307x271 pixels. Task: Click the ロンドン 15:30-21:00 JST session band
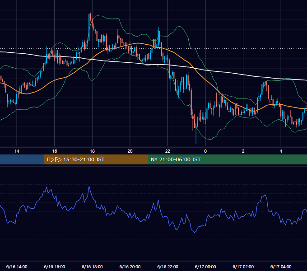point(96,159)
